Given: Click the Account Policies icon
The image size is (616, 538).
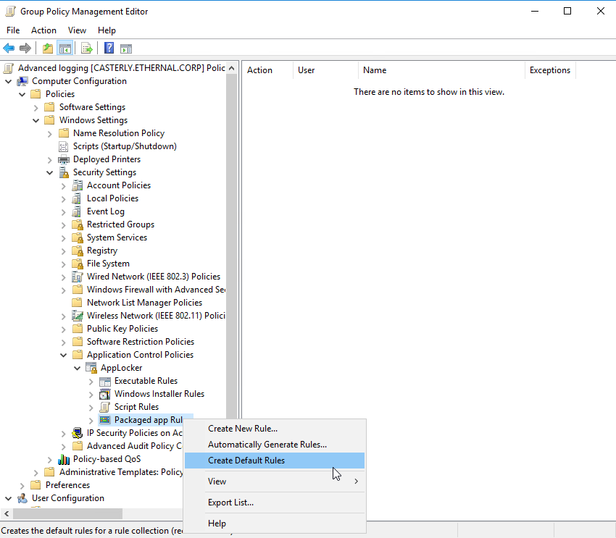Looking at the screenshot, I should coord(78,185).
